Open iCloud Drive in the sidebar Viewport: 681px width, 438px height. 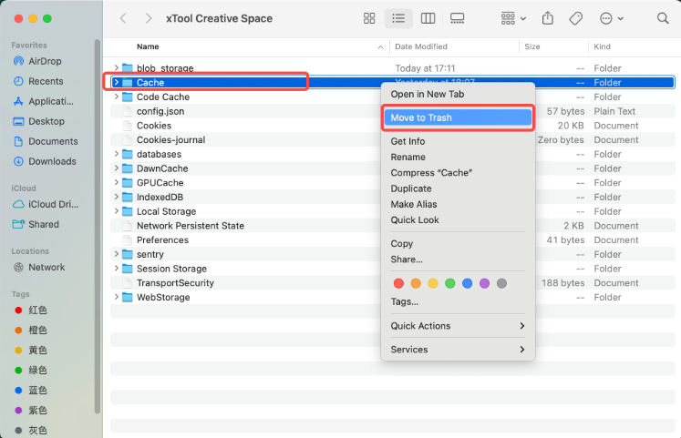pos(46,204)
